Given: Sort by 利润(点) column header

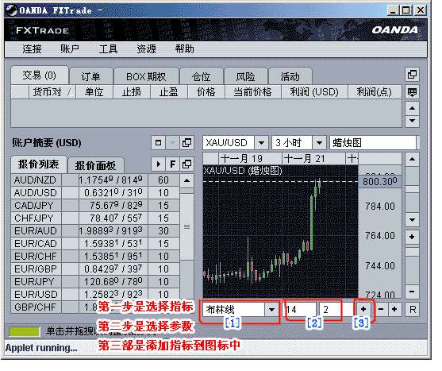Looking at the screenshot, I should (375, 92).
